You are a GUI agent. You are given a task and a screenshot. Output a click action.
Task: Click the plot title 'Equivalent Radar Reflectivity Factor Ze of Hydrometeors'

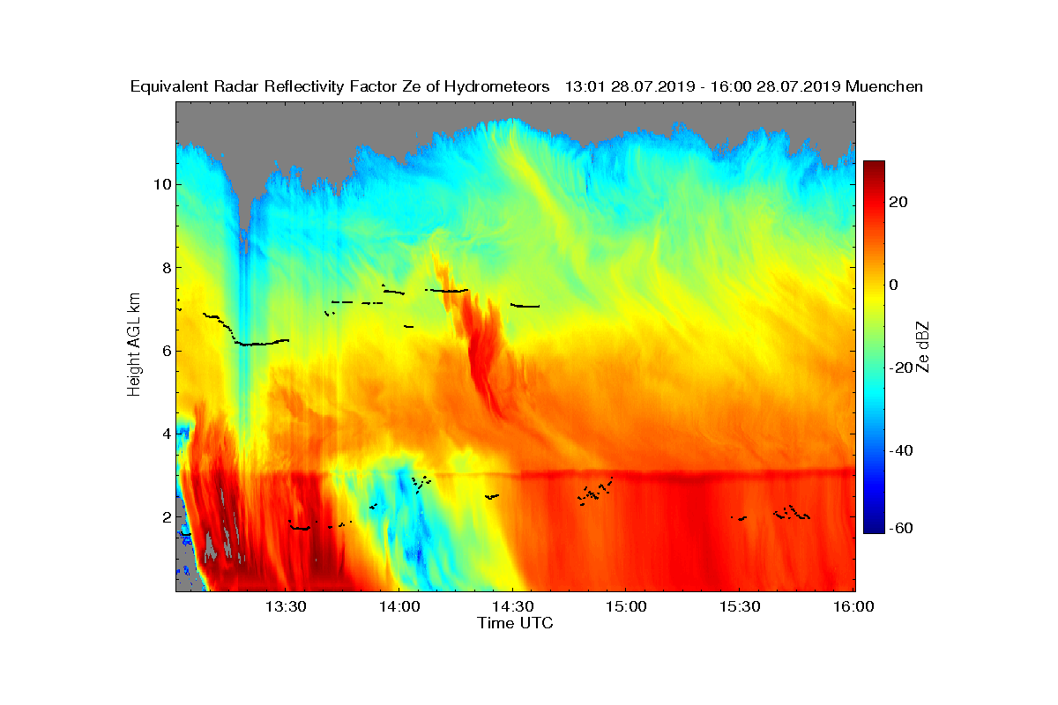pyautogui.click(x=340, y=86)
